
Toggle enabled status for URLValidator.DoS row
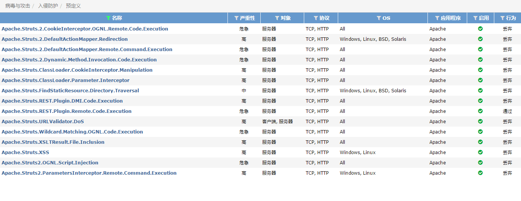[481, 121]
